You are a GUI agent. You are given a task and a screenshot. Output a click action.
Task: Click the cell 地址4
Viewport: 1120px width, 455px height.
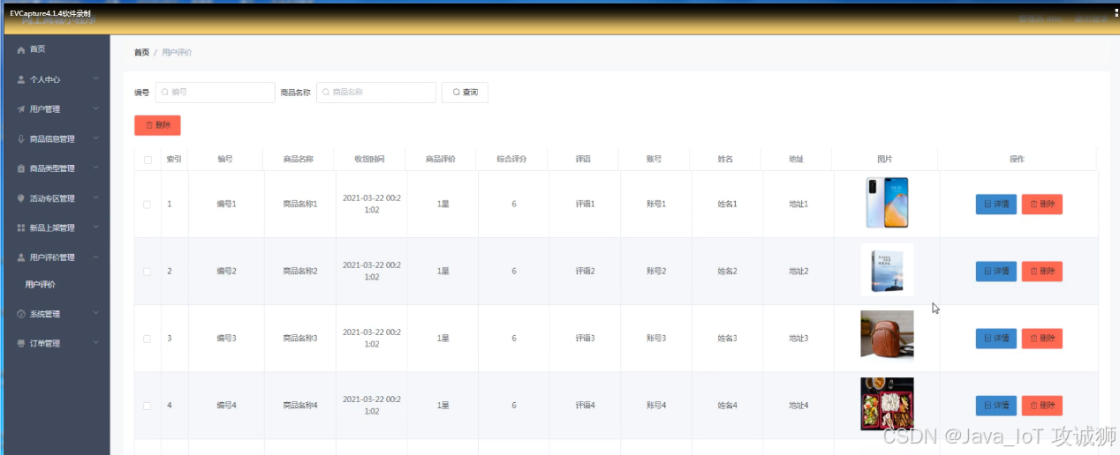click(798, 406)
